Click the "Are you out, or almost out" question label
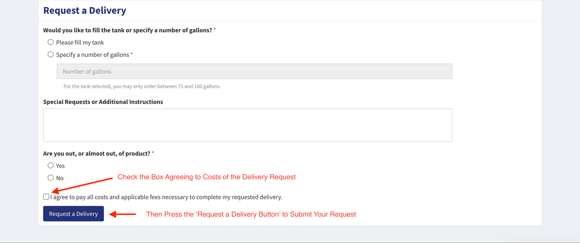The image size is (580, 243). [97, 154]
